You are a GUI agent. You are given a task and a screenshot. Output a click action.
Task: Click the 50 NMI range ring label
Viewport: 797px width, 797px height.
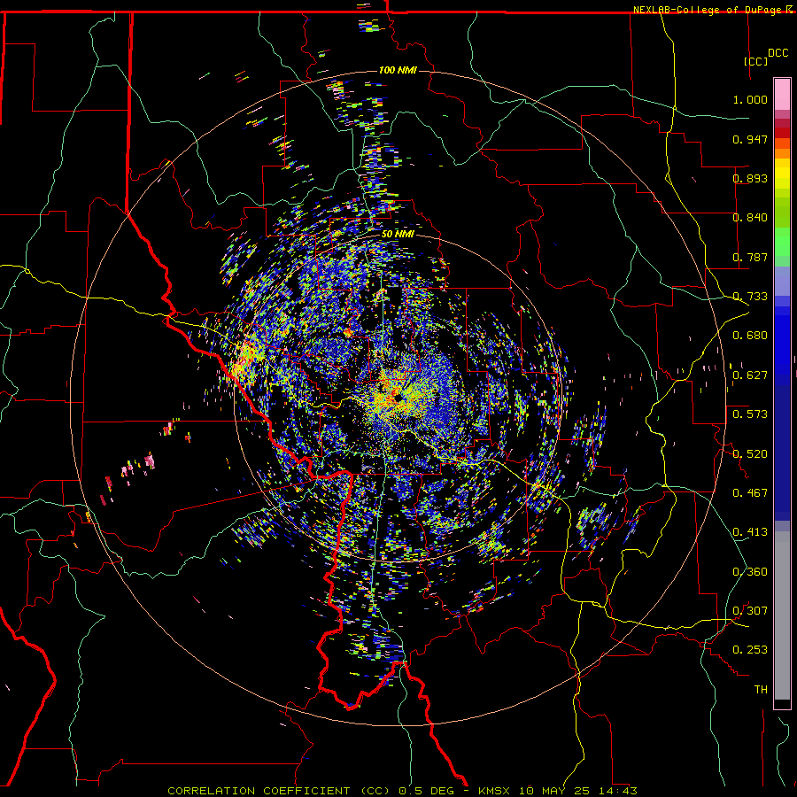(x=398, y=235)
